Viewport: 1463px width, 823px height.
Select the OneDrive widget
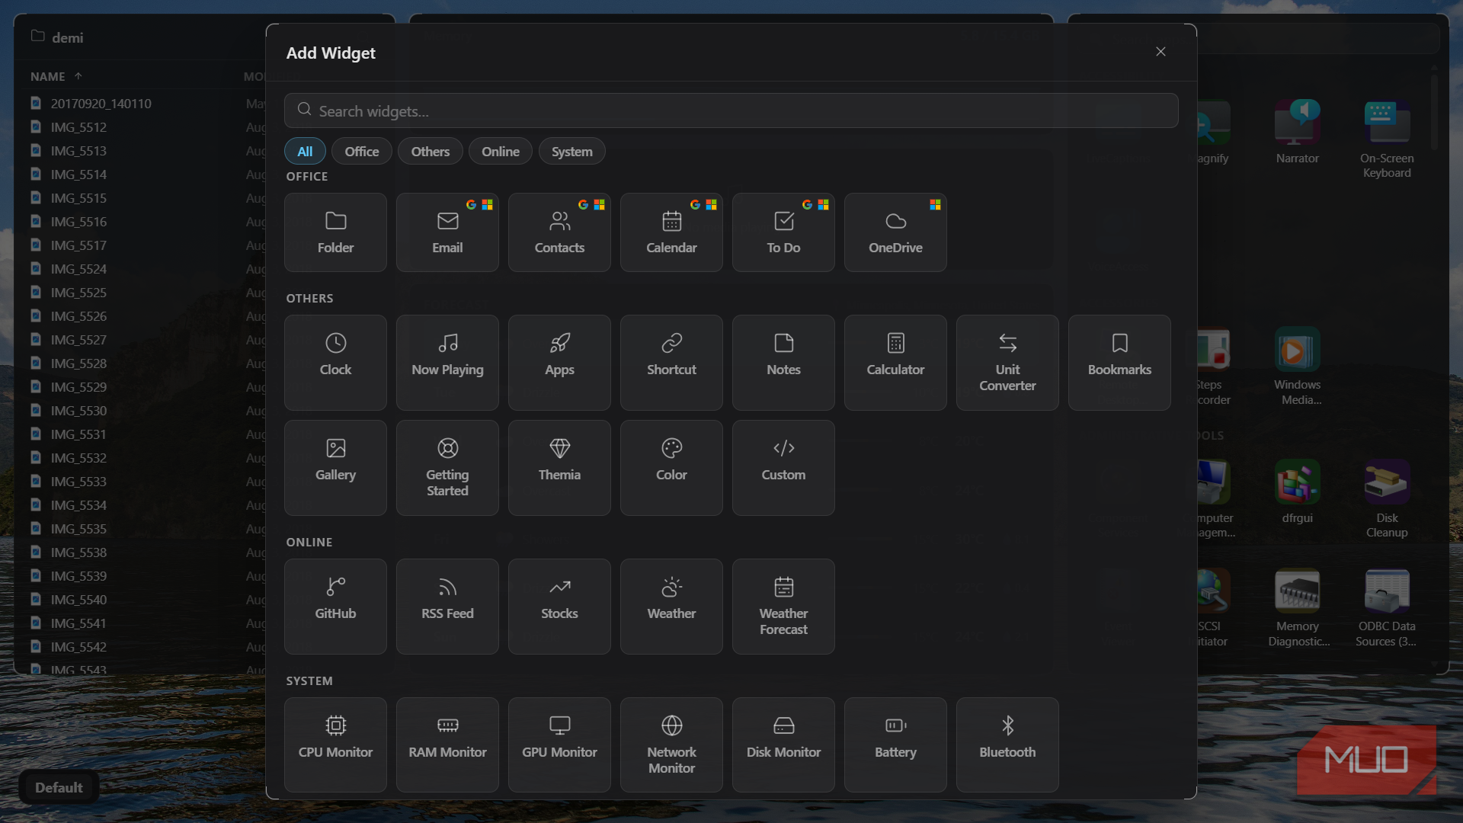(895, 232)
